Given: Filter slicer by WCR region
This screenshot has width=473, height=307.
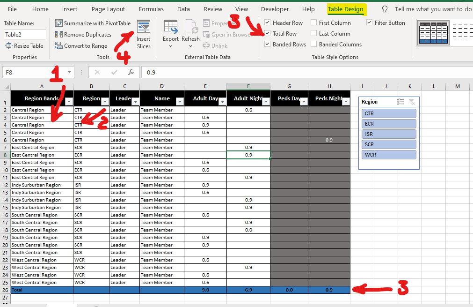Looking at the screenshot, I should coord(389,155).
